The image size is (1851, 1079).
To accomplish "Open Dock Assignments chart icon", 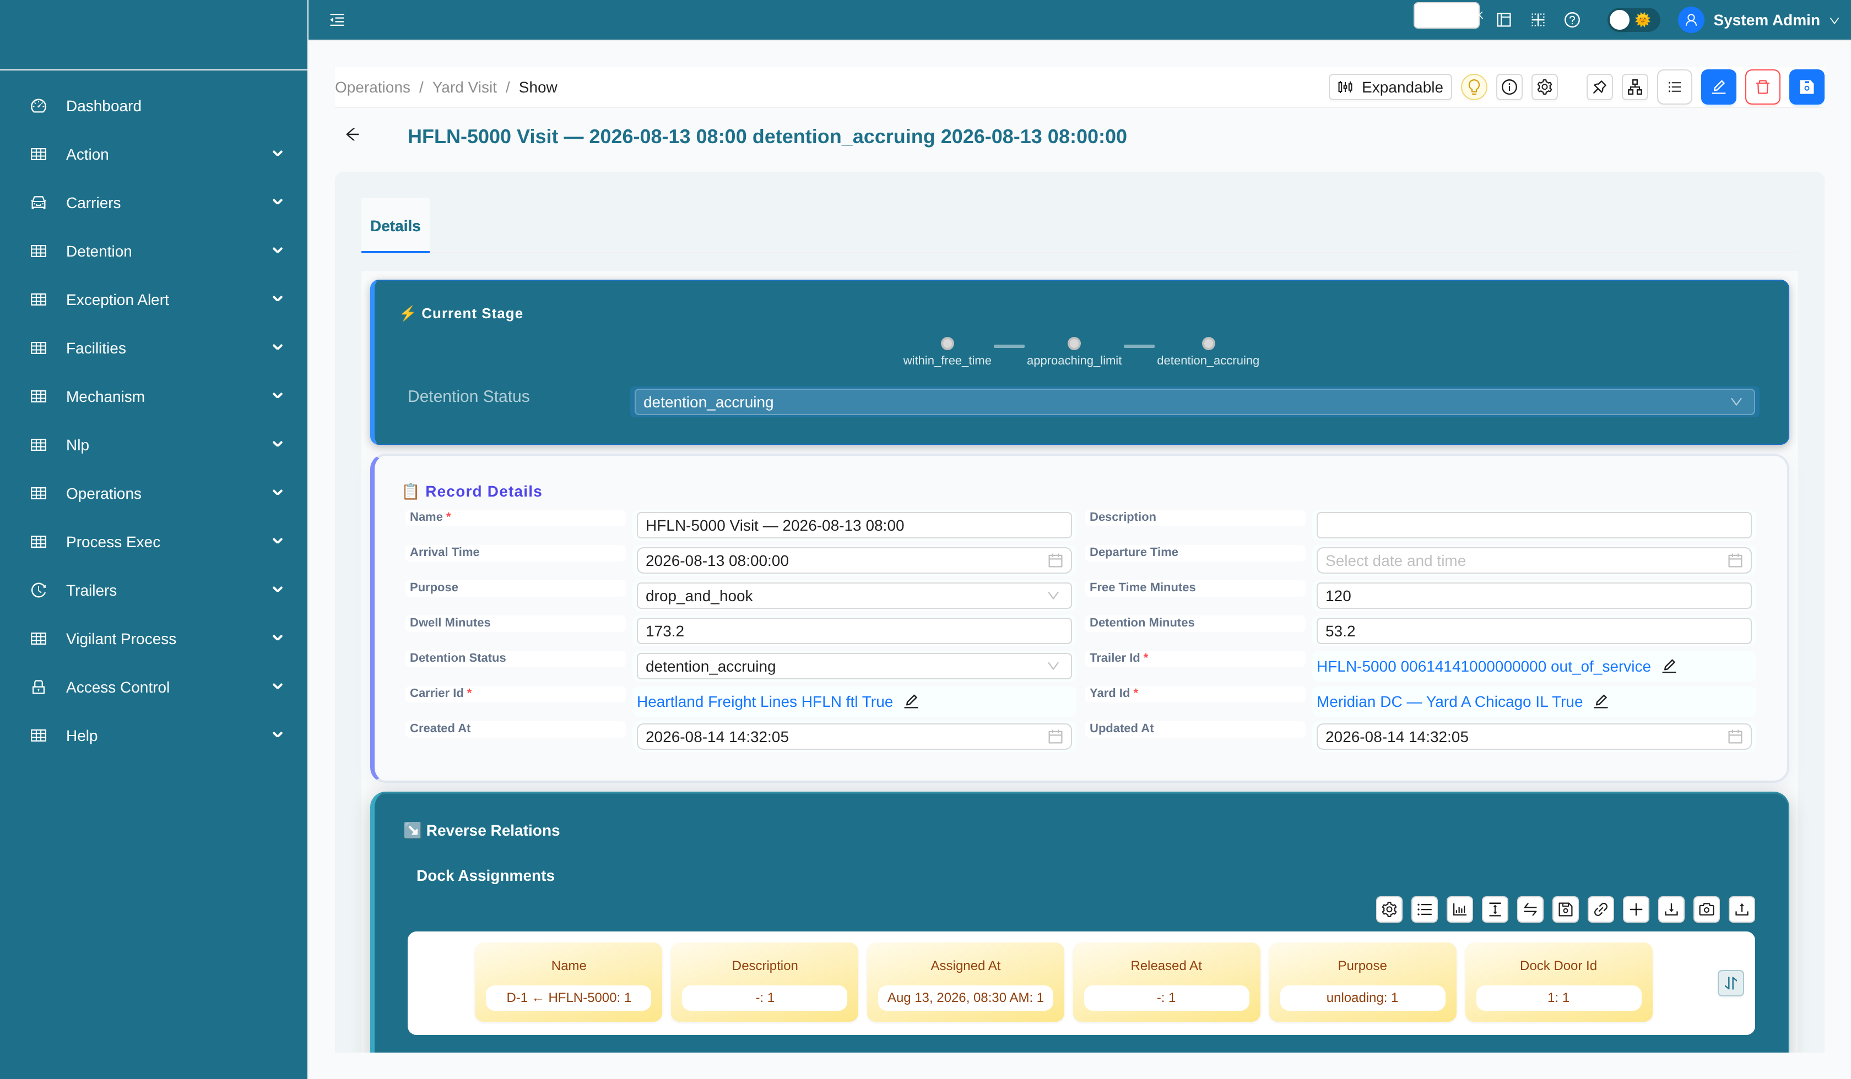I will pyautogui.click(x=1459, y=909).
